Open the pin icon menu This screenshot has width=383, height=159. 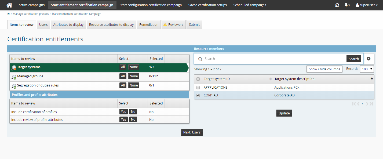pyautogui.click(x=347, y=5)
